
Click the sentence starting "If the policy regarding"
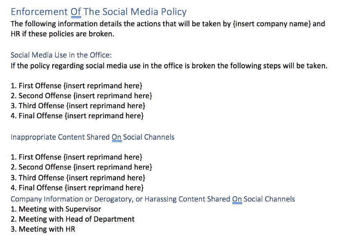coord(169,66)
